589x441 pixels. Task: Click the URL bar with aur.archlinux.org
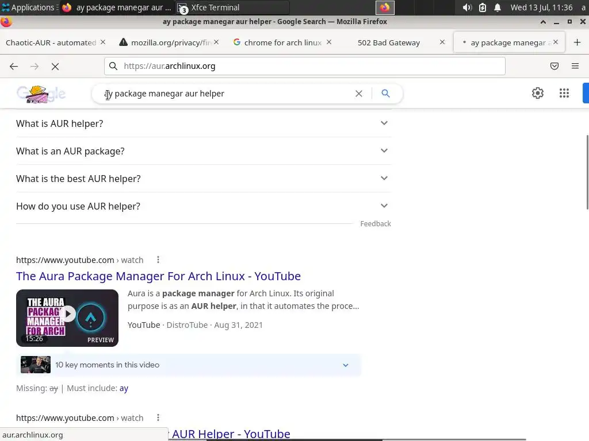(x=305, y=67)
